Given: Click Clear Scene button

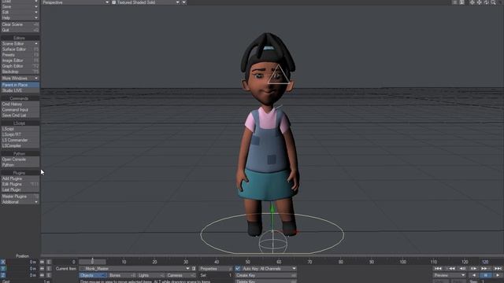Looking at the screenshot, I should coord(20,24).
